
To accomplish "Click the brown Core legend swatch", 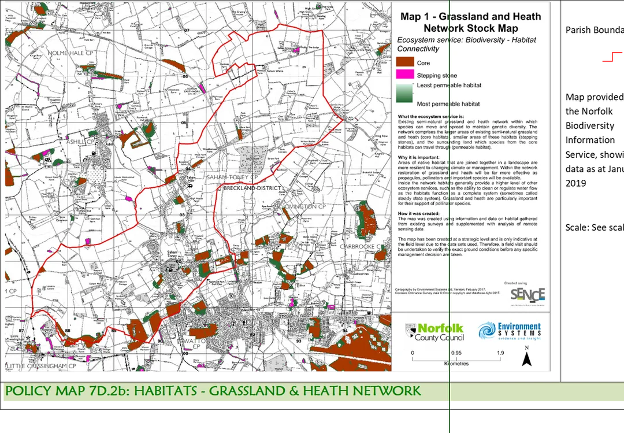I will (x=405, y=62).
